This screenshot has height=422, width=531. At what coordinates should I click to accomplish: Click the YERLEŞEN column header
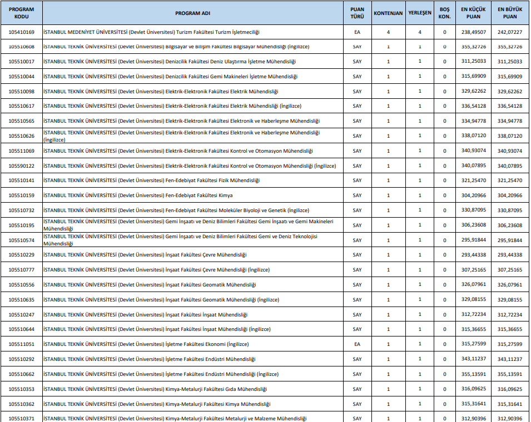[420, 13]
